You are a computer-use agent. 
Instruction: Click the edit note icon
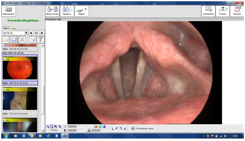33,39
